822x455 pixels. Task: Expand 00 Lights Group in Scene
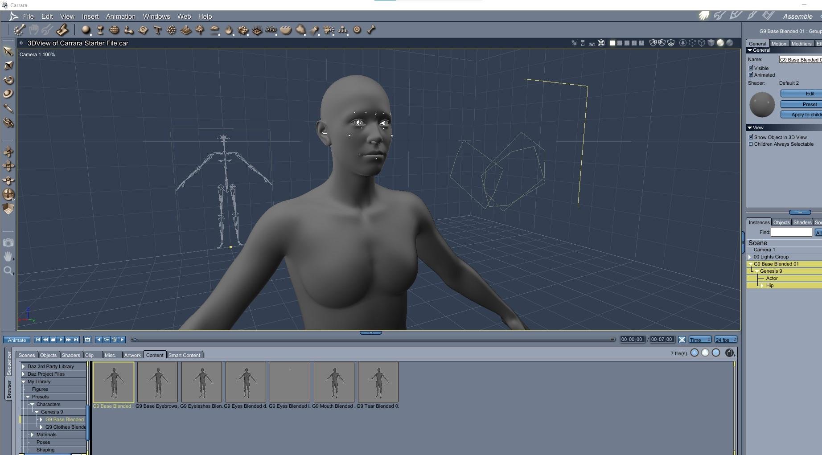coord(750,257)
